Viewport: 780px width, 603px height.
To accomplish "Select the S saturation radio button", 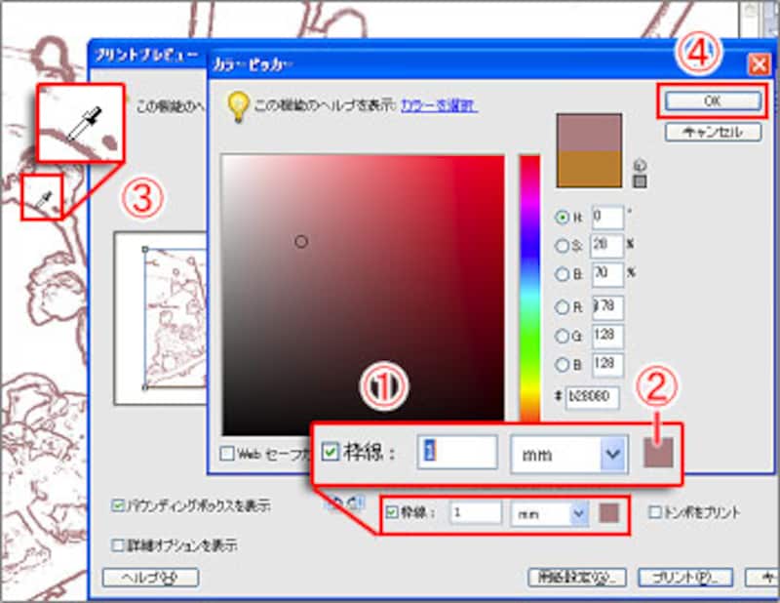I will tap(563, 246).
